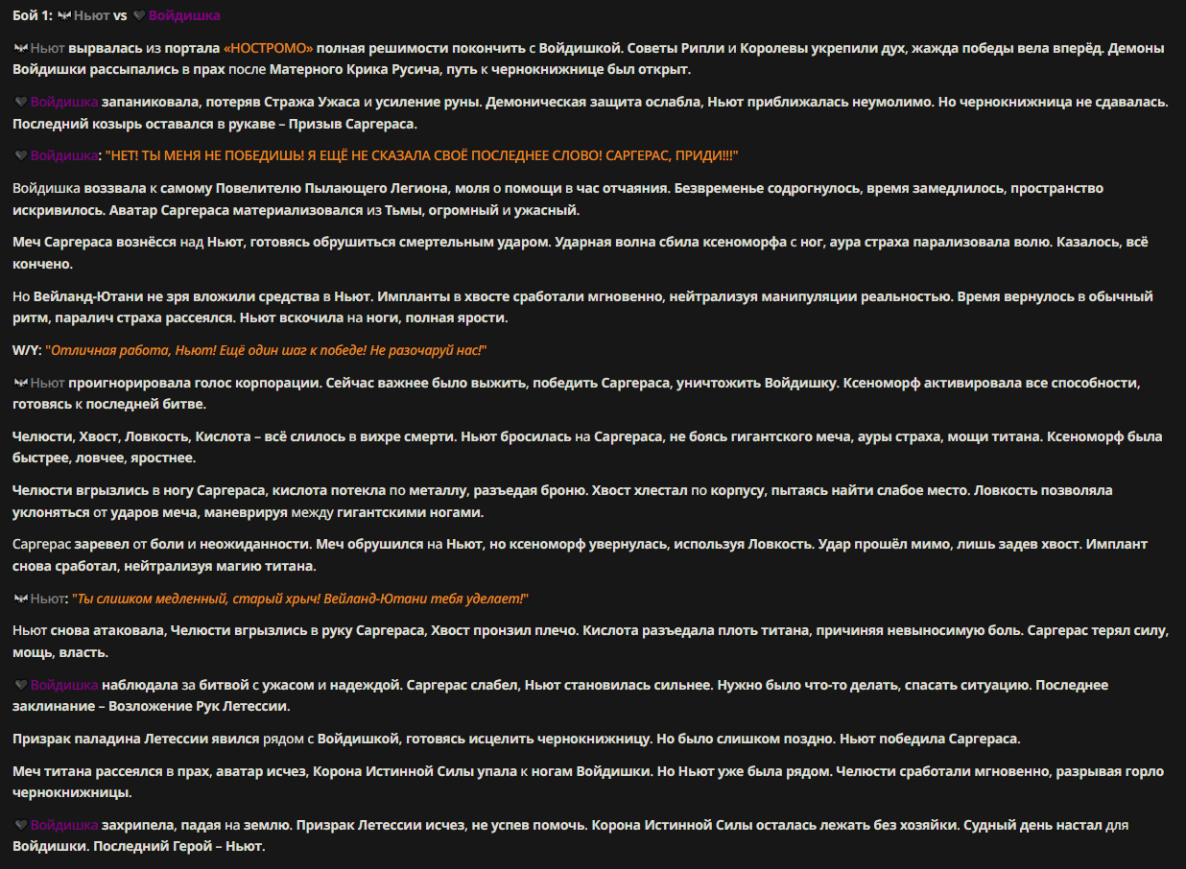
Task: Click the heart icon before the 'НЕТ! ТЫ МЕНЯ' quote
Action: 20,155
